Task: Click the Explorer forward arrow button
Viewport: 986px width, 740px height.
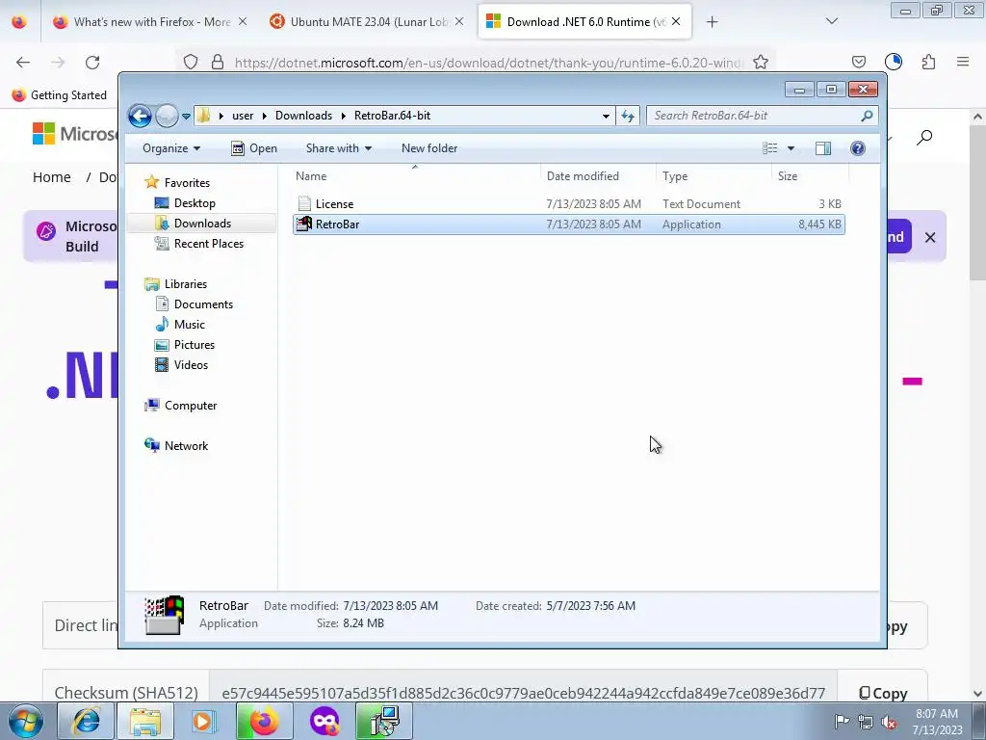Action: (x=167, y=116)
